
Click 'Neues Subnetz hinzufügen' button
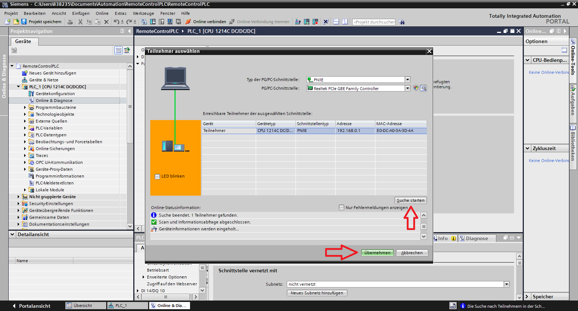(317, 293)
